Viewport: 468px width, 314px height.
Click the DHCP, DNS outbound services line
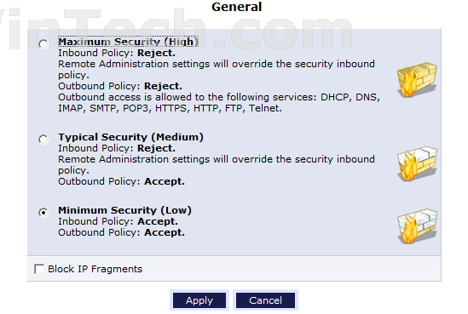pos(219,97)
